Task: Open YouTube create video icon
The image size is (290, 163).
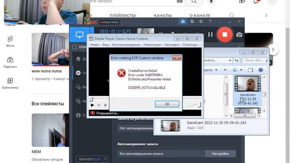Action: 242,1
